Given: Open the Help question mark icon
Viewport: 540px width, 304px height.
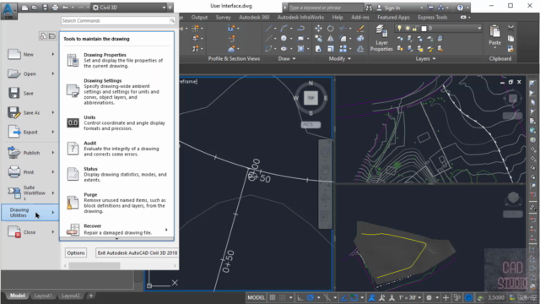Looking at the screenshot, I should [x=460, y=8].
